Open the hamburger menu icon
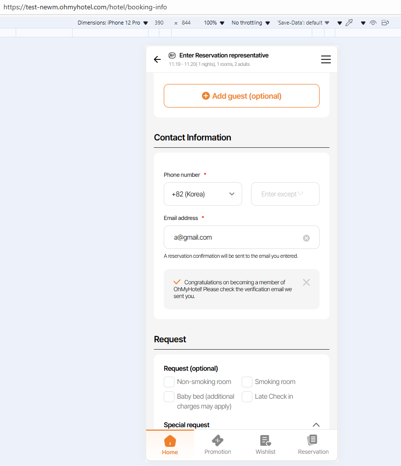 pyautogui.click(x=326, y=59)
